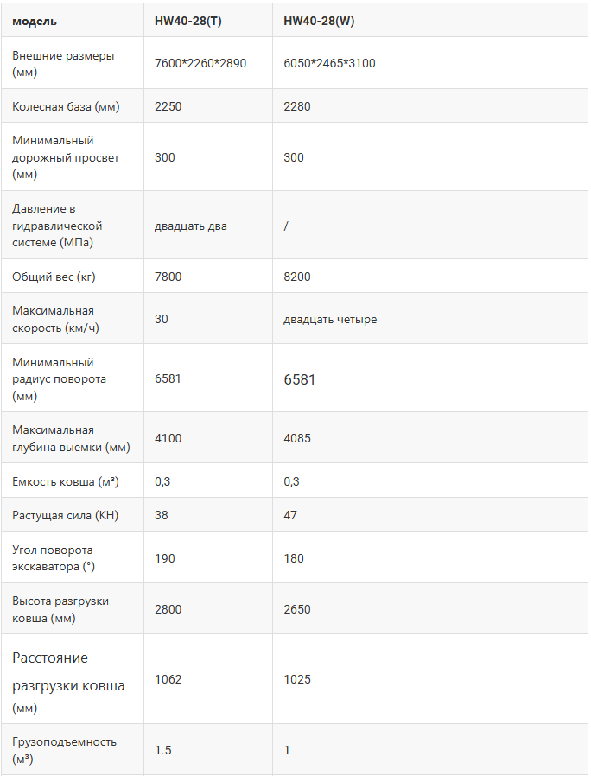
Task: Select the force value 47
Action: [x=290, y=515]
